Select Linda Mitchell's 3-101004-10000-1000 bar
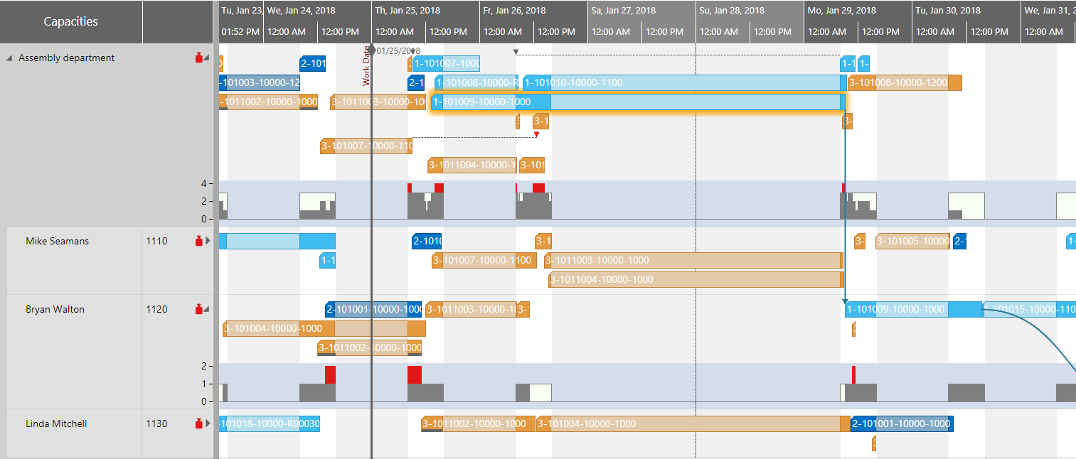 click(x=693, y=423)
